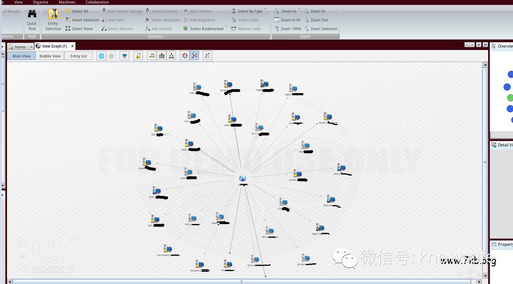Open the Collaboration menu
This screenshot has width=513, height=284.
tap(97, 2)
